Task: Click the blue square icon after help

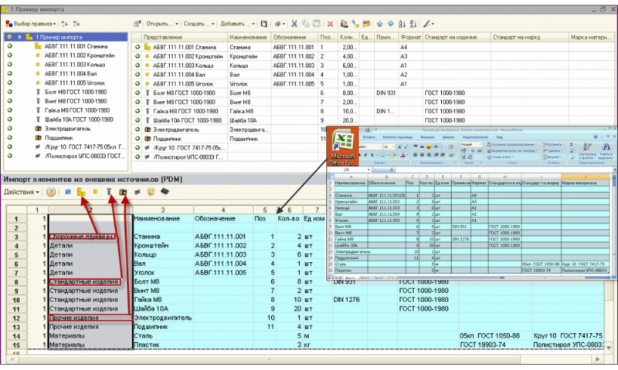Action: point(67,192)
